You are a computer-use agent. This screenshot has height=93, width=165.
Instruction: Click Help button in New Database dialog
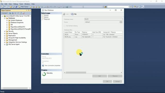coord(74,14)
